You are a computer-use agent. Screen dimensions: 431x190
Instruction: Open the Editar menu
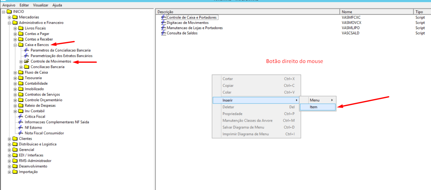click(x=24, y=5)
